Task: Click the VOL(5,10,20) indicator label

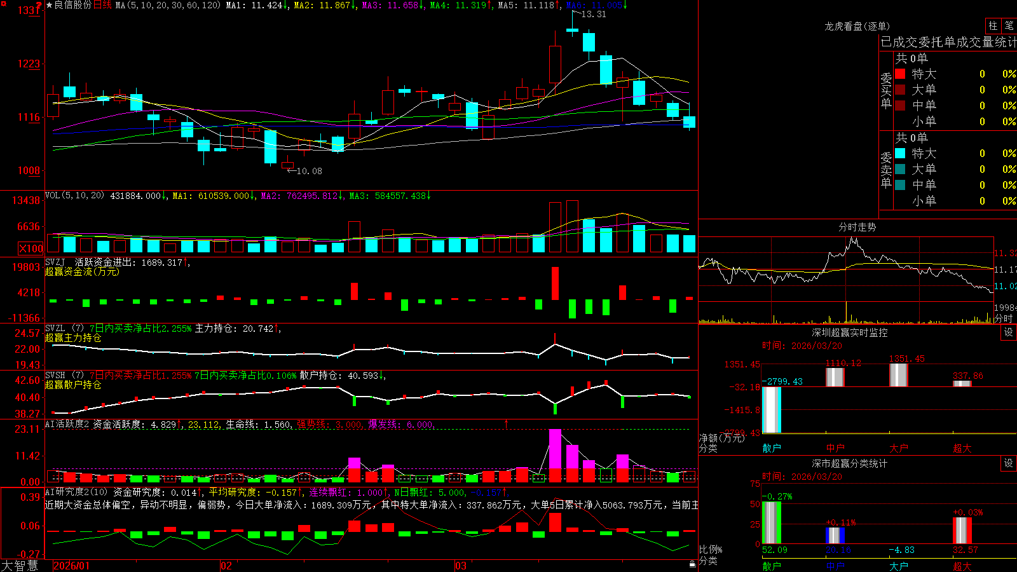Action: pyautogui.click(x=74, y=196)
